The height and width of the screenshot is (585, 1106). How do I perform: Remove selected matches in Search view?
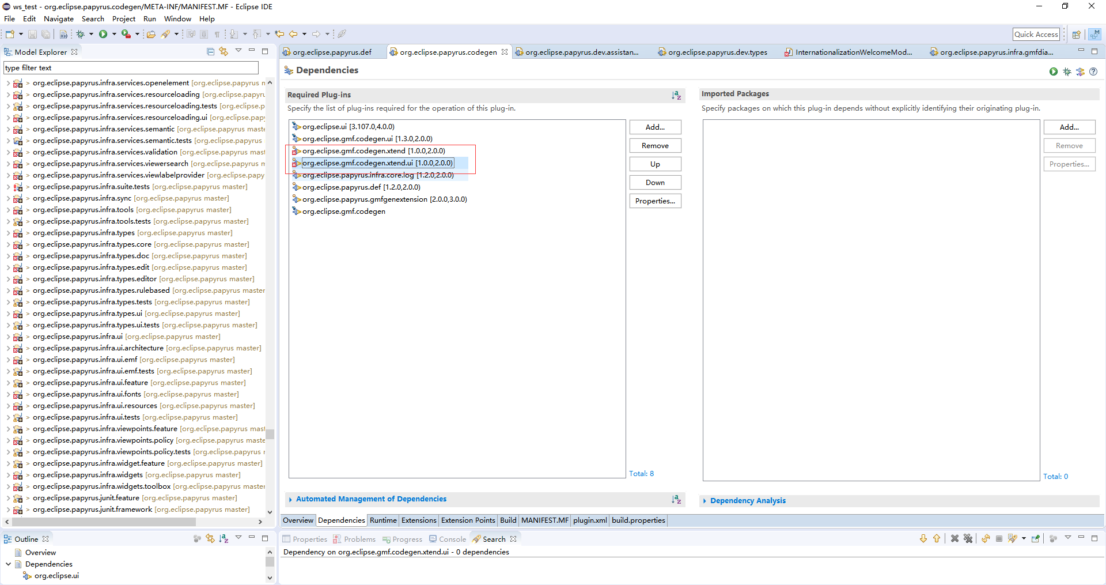tap(955, 538)
